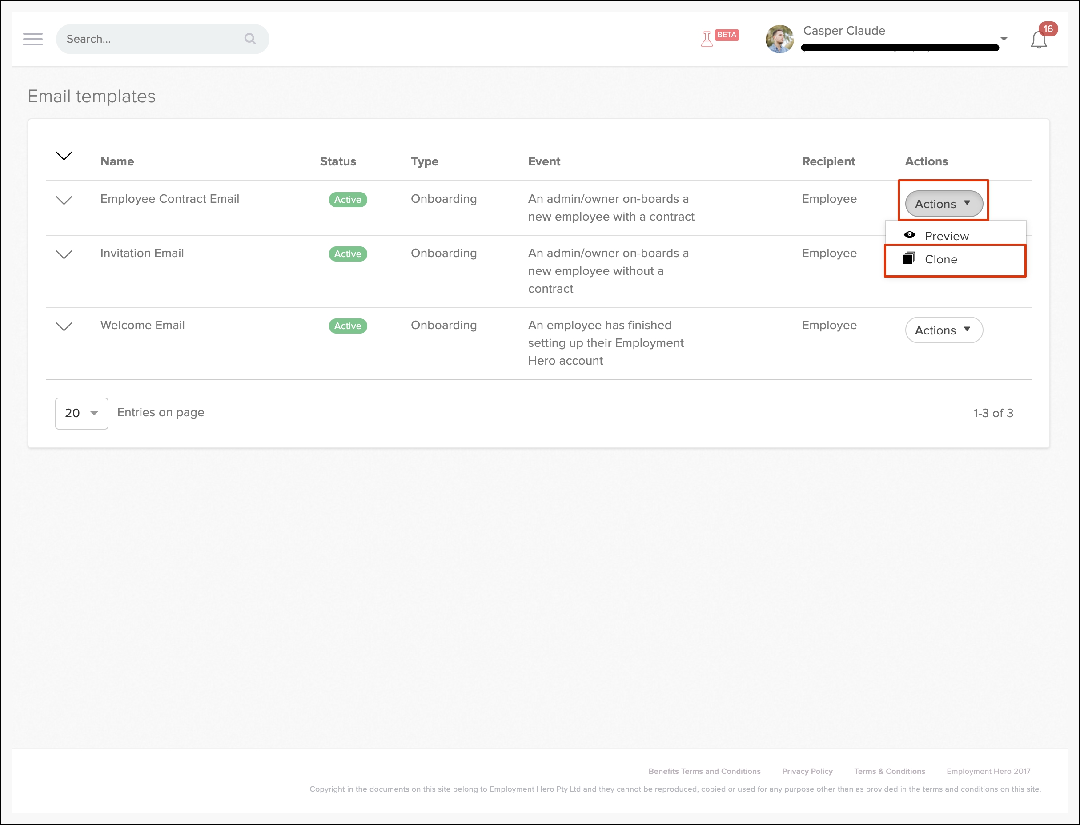Open Actions dropdown for Welcome Email
This screenshot has height=825, width=1080.
click(x=943, y=330)
